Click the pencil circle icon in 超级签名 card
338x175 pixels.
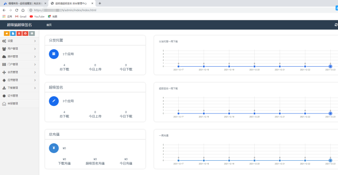(x=54, y=101)
